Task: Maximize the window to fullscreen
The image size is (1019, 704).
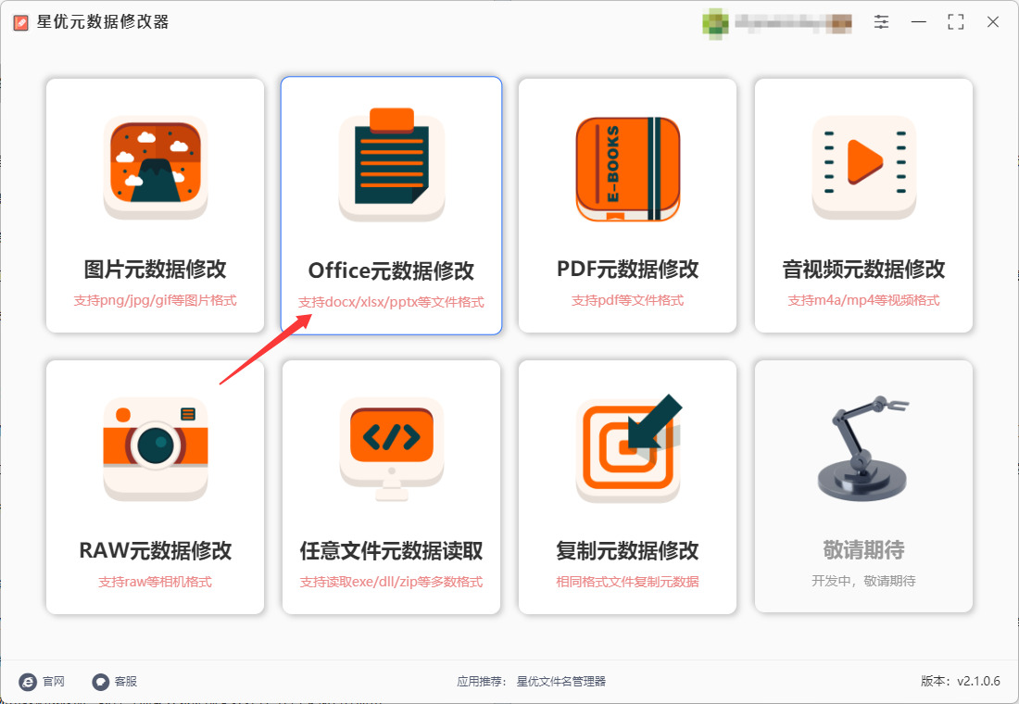Action: point(955,22)
